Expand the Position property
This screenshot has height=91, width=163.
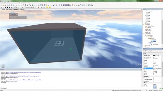(143, 65)
